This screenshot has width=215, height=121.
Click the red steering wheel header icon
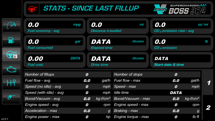click(33, 9)
